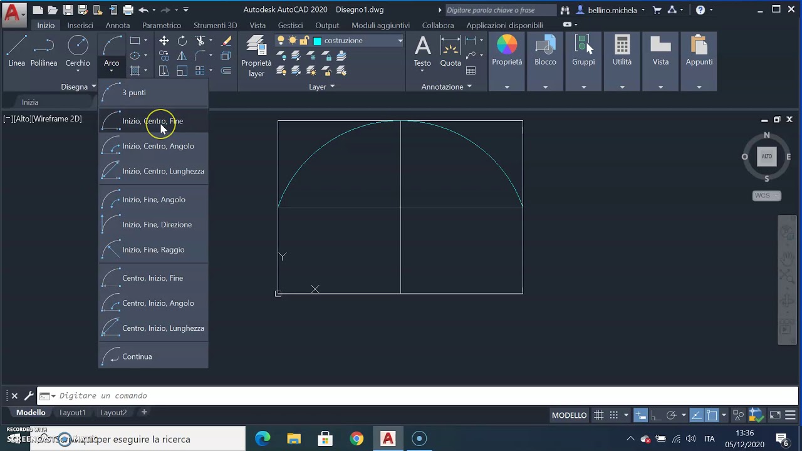Choose Centro, Inizio, Angolo arc option
The image size is (802, 451).
(x=154, y=303)
